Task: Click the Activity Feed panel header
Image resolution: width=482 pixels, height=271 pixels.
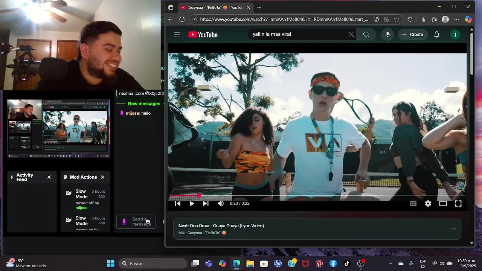Action: pyautogui.click(x=31, y=177)
